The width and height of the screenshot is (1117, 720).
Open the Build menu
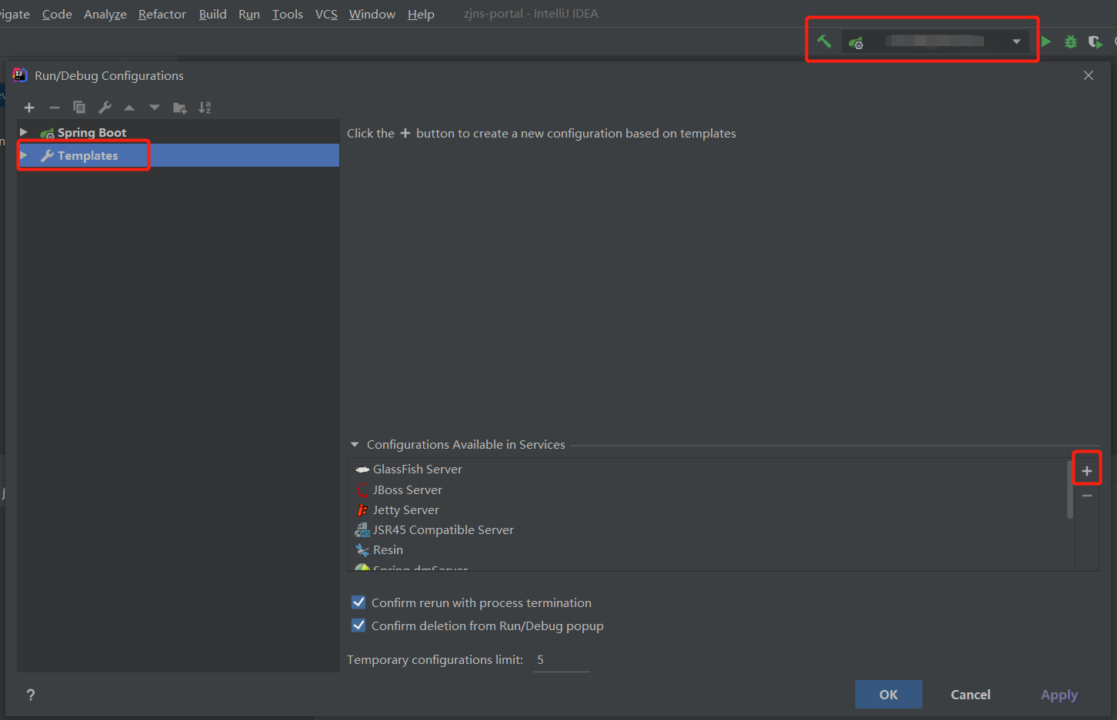coord(212,14)
